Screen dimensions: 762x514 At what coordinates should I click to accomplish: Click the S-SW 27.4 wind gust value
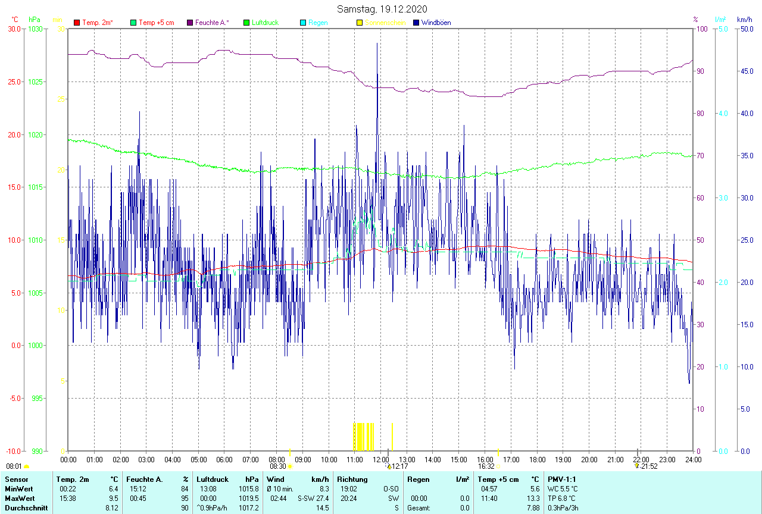tap(313, 498)
